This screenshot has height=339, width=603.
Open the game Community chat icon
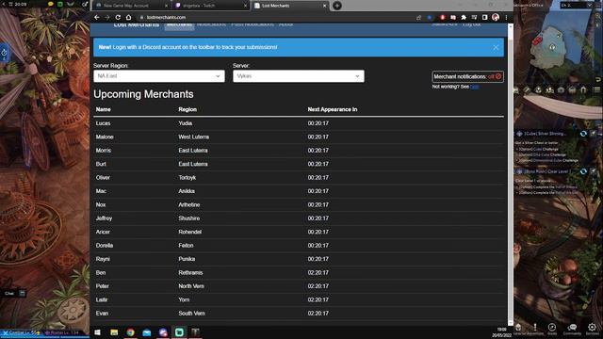[x=572, y=328]
